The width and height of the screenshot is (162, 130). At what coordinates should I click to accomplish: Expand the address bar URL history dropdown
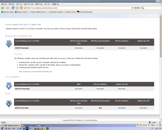tap(132, 8)
